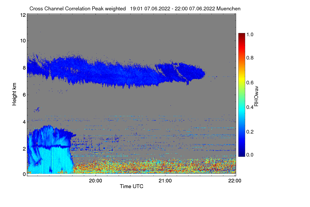Click the '8' tick label on the height axis

click(x=24, y=68)
